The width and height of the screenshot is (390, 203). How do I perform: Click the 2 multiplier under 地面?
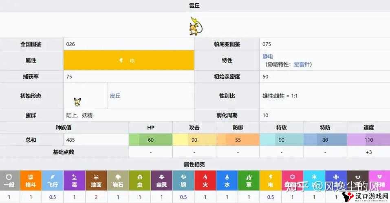(x=96, y=197)
